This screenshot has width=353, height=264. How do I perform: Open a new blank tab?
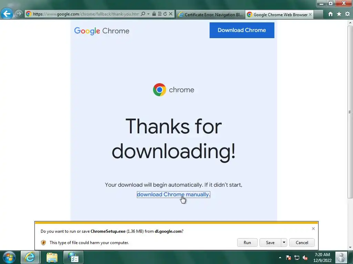(x=318, y=14)
